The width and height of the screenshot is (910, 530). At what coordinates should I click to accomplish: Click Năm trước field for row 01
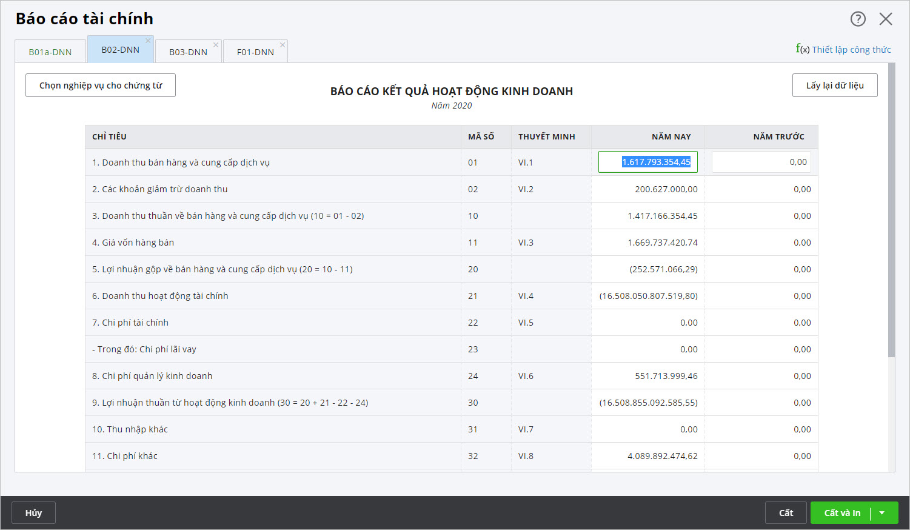coord(761,162)
